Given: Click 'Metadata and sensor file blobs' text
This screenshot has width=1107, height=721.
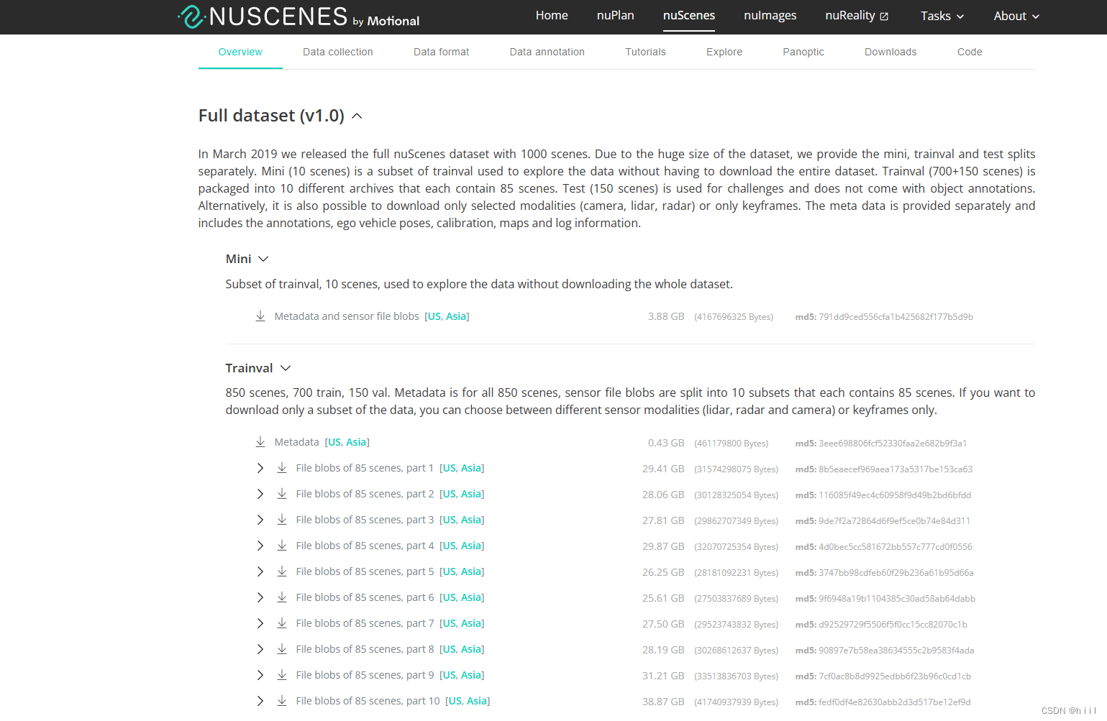Looking at the screenshot, I should [347, 316].
